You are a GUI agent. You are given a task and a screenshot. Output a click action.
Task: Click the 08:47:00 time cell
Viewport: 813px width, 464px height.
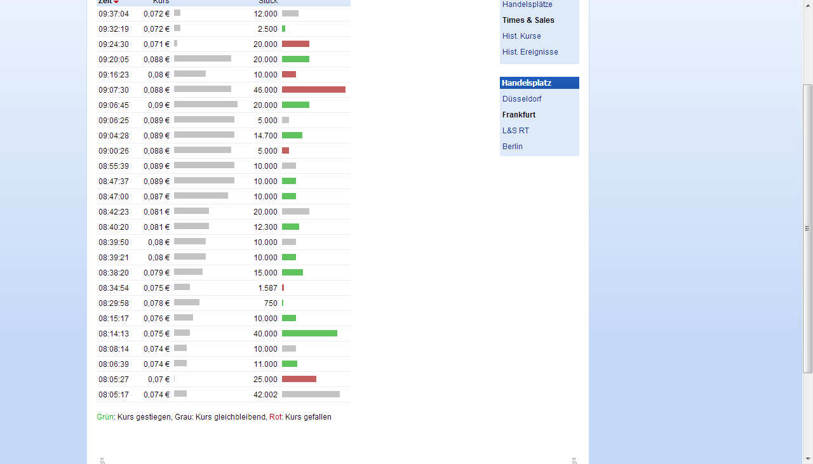click(114, 197)
